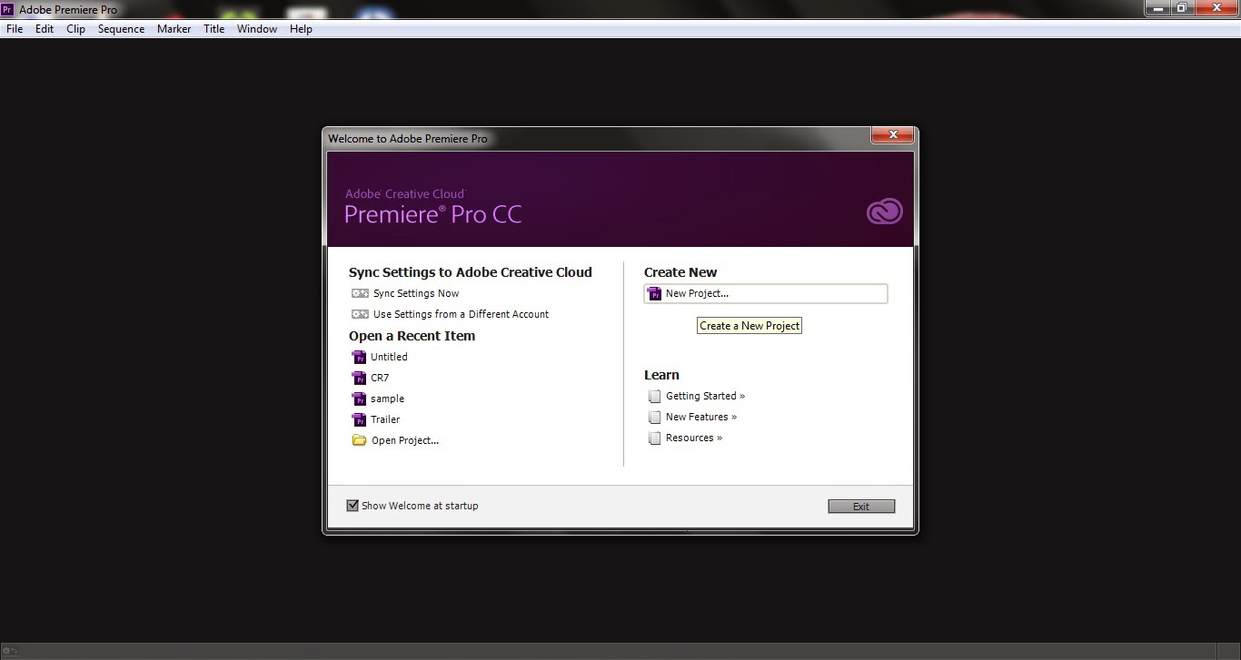This screenshot has height=660, width=1241.
Task: Click the Sync Settings Now link
Action: pos(416,293)
